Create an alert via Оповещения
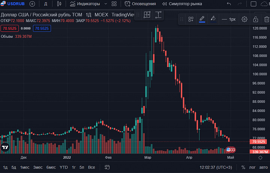The height and width of the screenshot is (173, 270). click(x=140, y=4)
